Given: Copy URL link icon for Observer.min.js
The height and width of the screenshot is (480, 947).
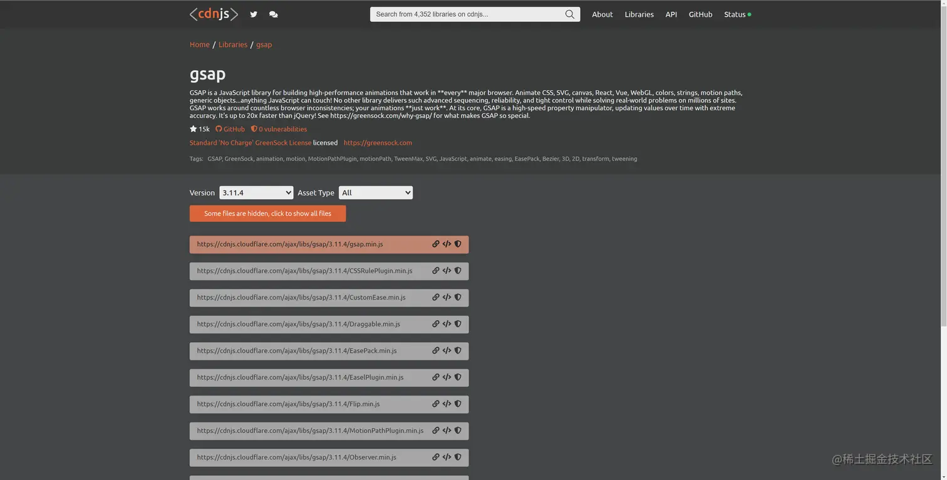Looking at the screenshot, I should (x=436, y=457).
